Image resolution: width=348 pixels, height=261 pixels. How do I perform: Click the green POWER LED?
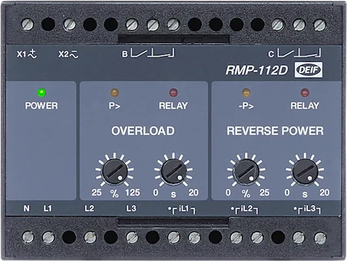pyautogui.click(x=42, y=93)
